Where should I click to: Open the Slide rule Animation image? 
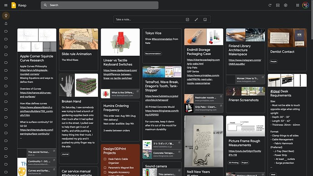pos(78,39)
